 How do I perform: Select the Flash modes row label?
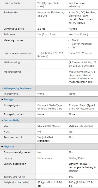point(11,13)
